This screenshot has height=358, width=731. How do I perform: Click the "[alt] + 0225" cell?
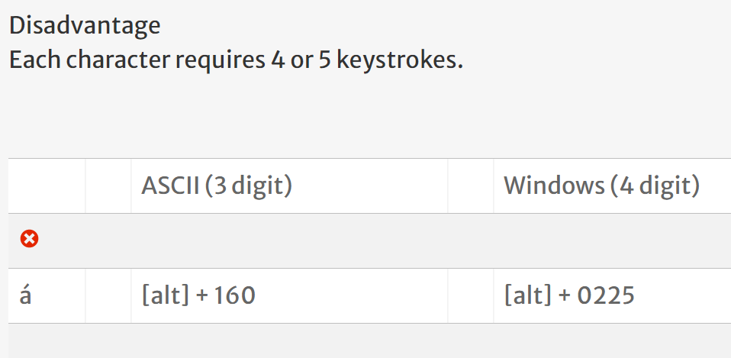569,295
